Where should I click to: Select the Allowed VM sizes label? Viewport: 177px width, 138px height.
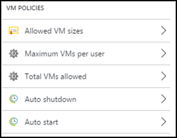[x=54, y=31]
